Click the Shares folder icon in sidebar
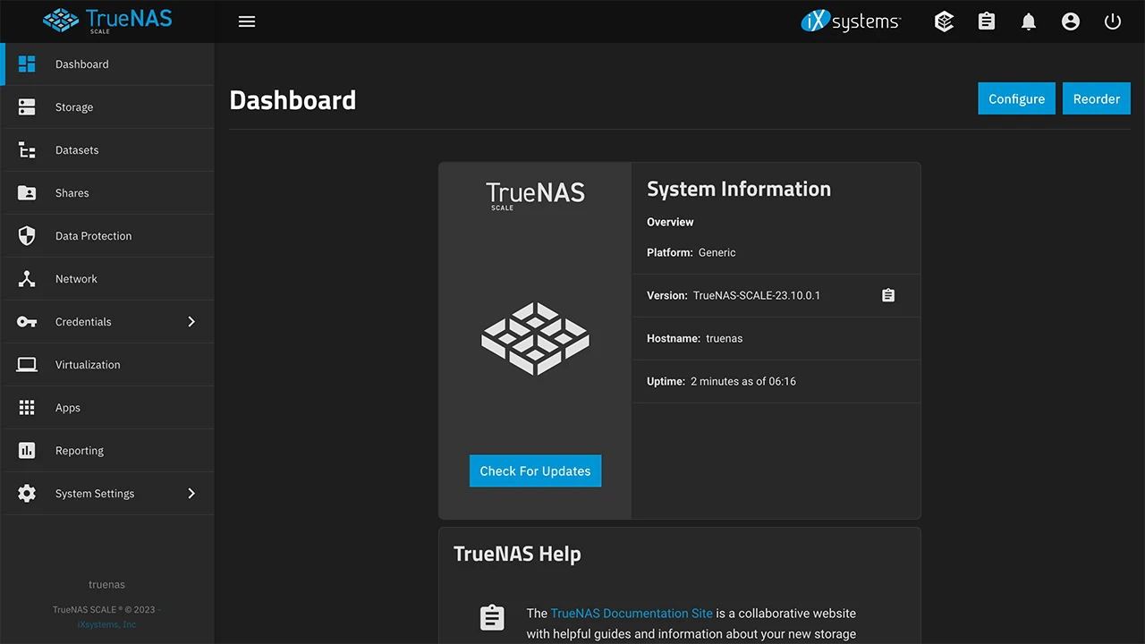Screen dimensions: 1145x644 pos(27,192)
